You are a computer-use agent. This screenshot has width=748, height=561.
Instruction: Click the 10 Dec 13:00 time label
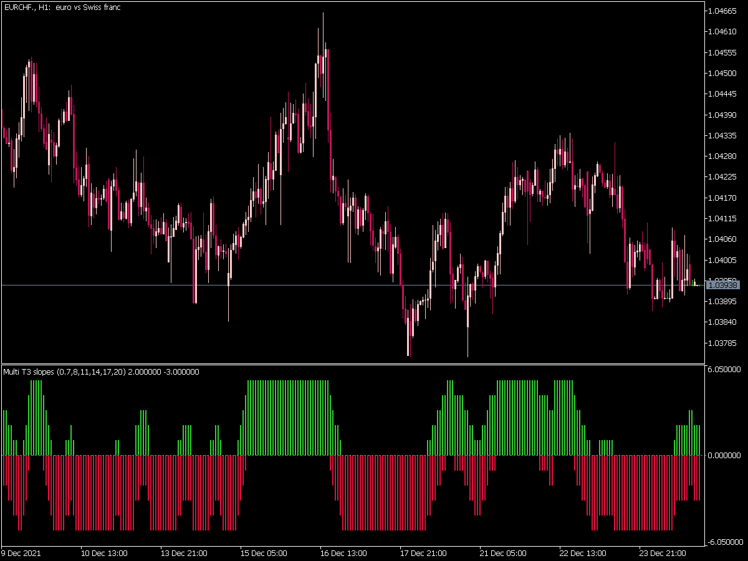coord(104,553)
